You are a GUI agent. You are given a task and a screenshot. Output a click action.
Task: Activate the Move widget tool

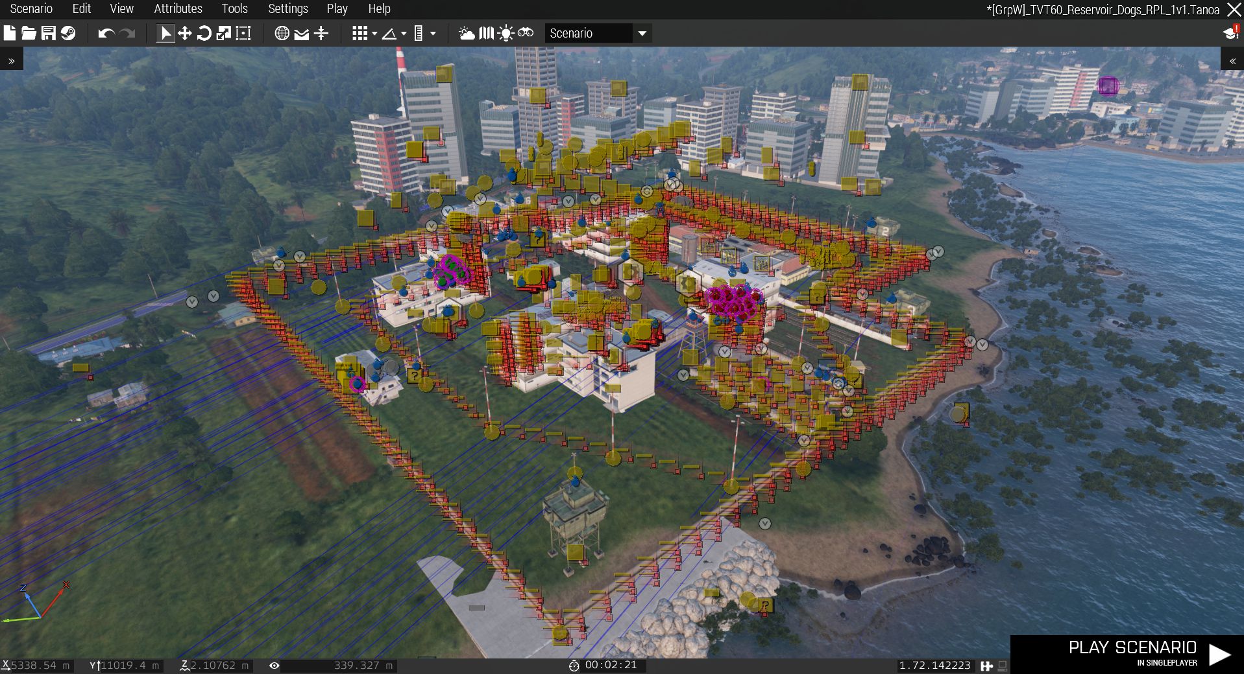(x=185, y=33)
